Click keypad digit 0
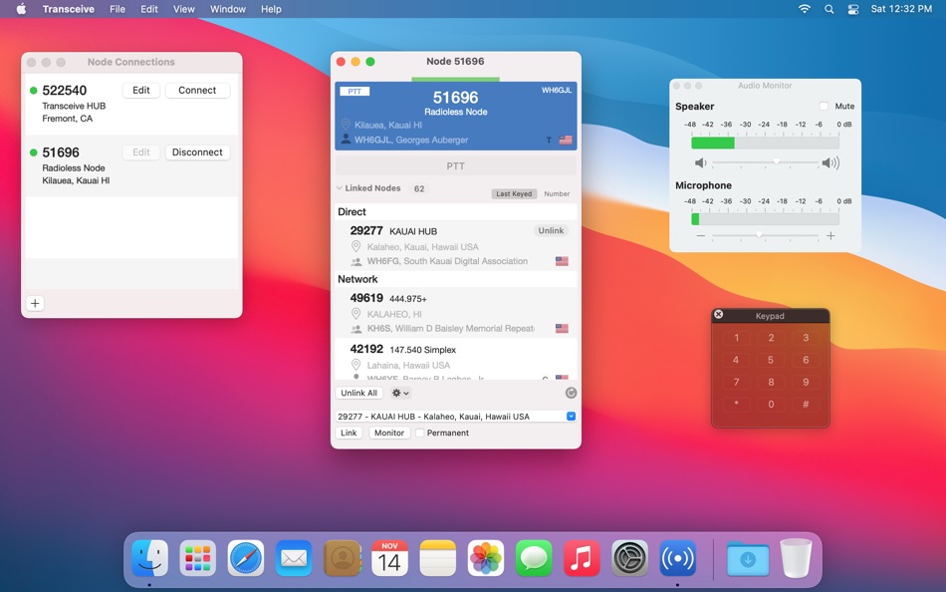Screen dimensions: 946x592 [x=771, y=404]
